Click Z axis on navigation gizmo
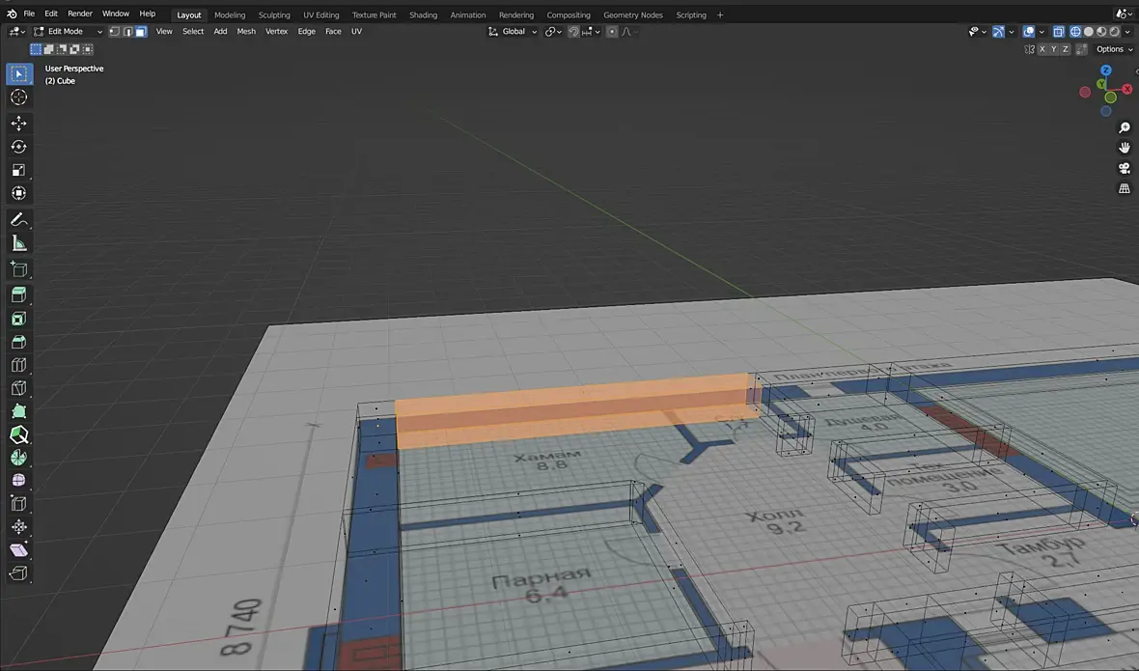Screen dimensions: 1139x671 coord(1105,70)
